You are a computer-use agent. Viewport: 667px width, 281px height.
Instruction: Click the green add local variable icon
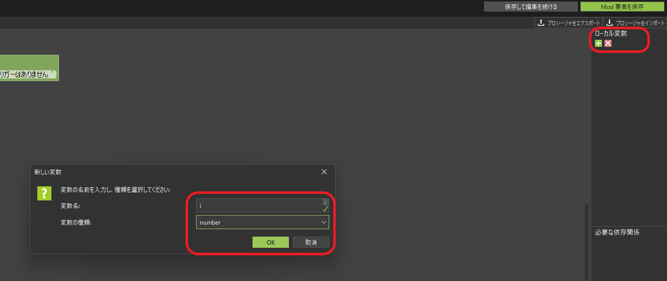point(598,44)
